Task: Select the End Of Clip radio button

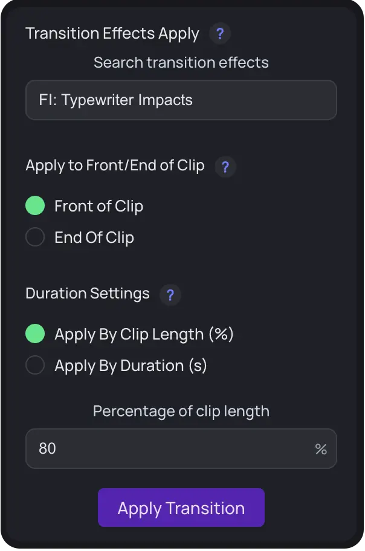Action: (x=35, y=237)
